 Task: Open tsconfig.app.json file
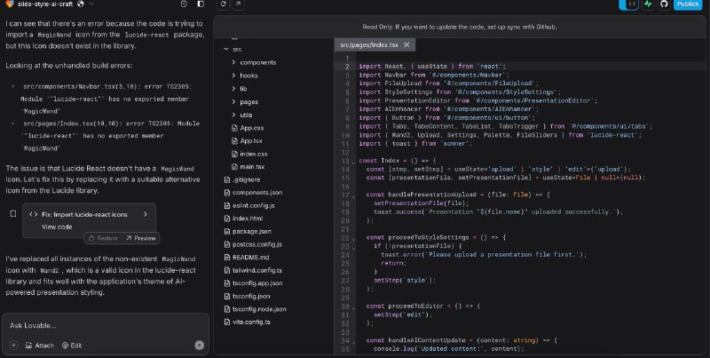[x=257, y=283]
